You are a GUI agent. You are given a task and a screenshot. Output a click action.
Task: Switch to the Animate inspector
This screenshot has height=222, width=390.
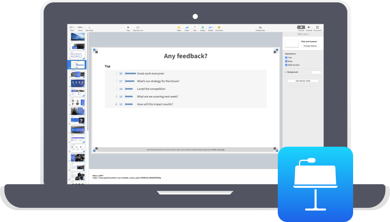309,27
